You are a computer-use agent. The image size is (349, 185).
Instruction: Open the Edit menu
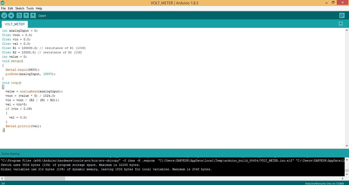(10, 8)
